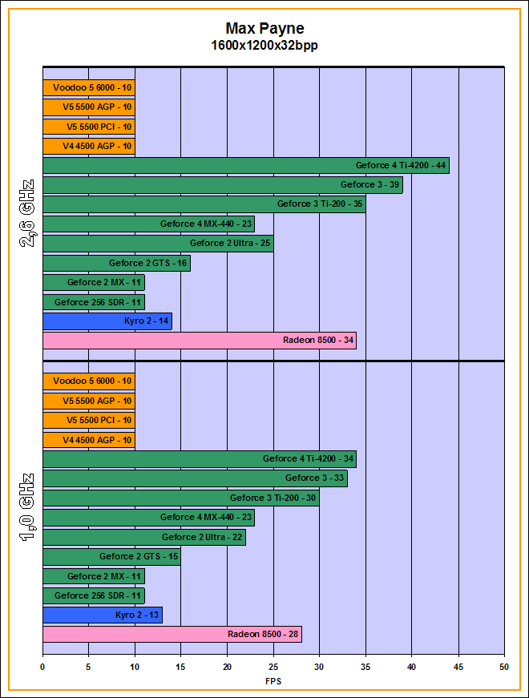Select the Geforce 4 Ti-4200 - 34 bar

199,459
